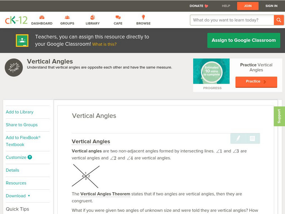Open the Dashboard gauge icon

tap(42, 17)
